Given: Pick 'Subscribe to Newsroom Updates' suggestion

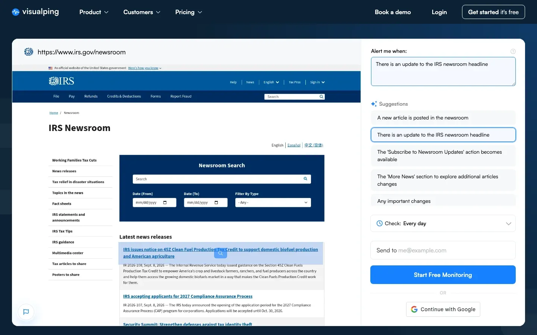Looking at the screenshot, I should click(x=443, y=156).
